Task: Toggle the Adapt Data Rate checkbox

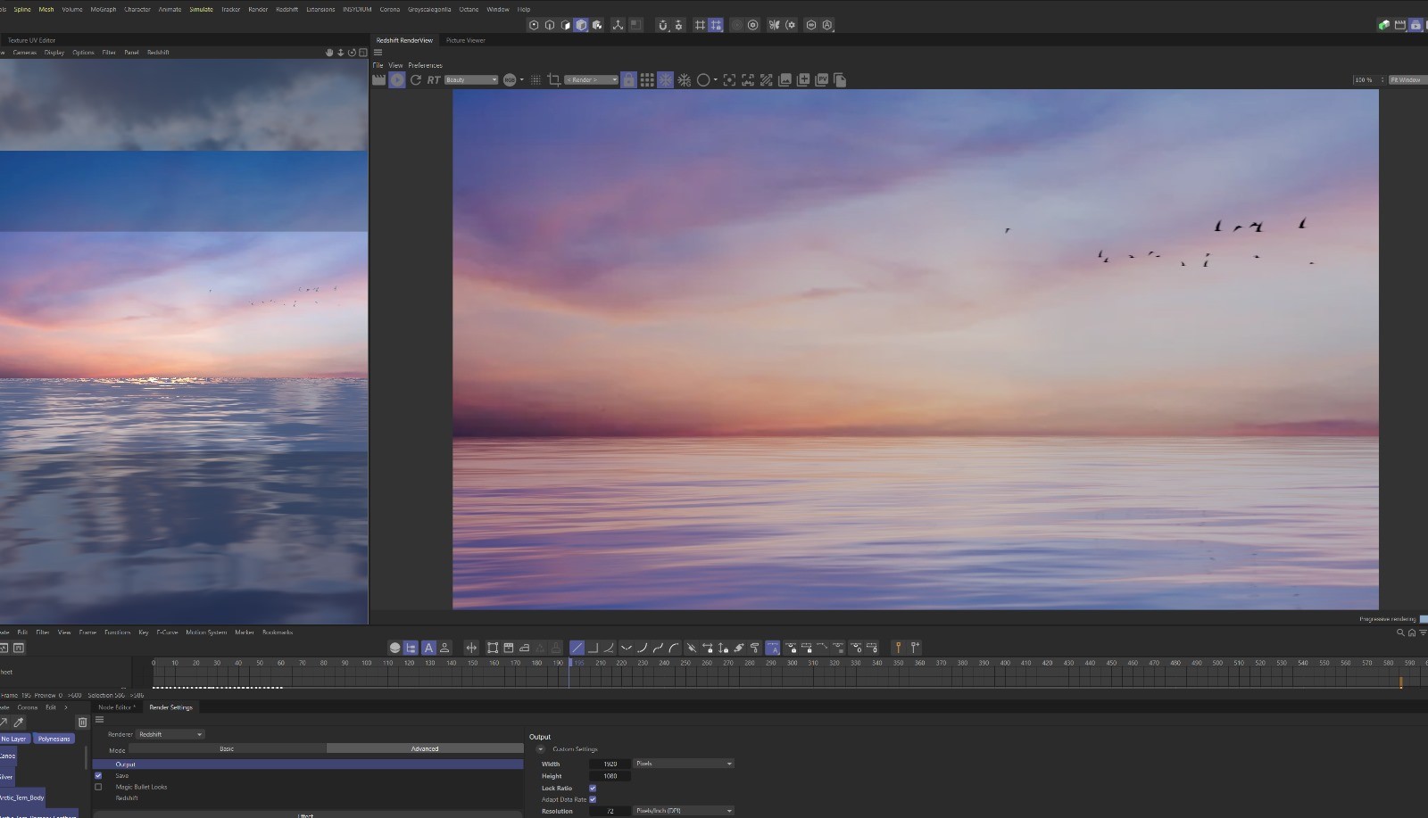Action: click(593, 799)
